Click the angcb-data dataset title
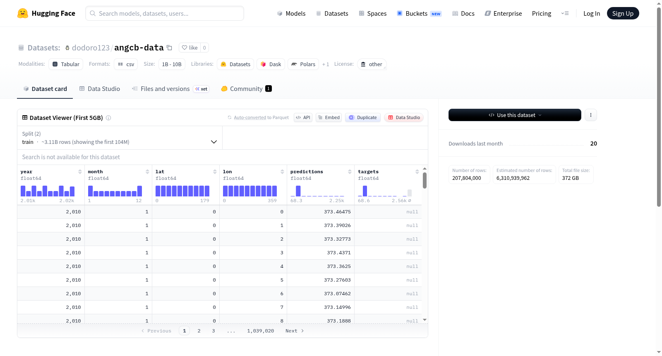This screenshot has height=356, width=662. coord(139,48)
